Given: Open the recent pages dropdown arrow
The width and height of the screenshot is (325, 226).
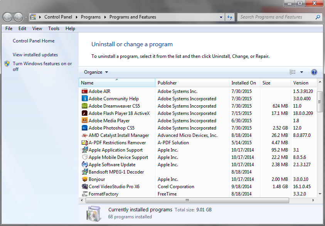Looking at the screenshot, I should pos(26,17).
